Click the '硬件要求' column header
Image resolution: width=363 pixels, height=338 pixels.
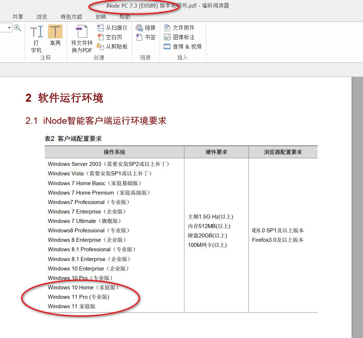216,152
